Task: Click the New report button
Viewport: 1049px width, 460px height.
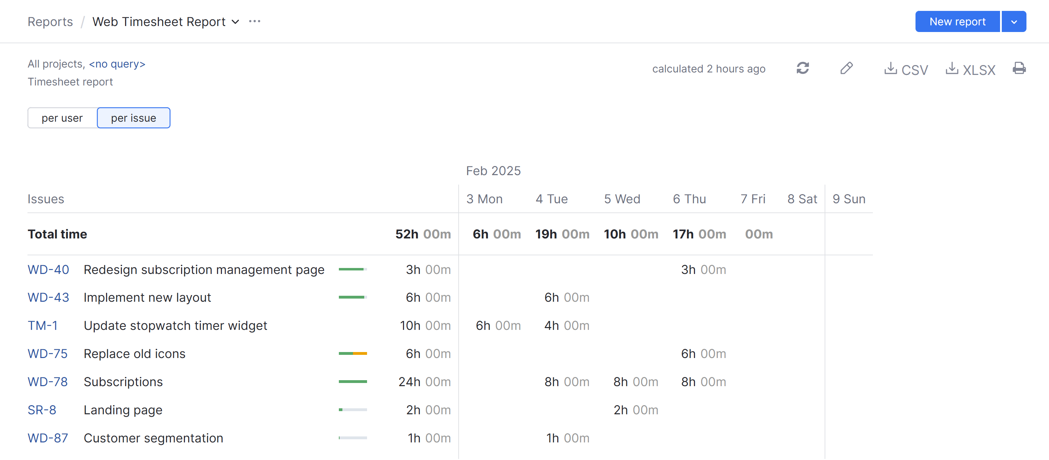Action: pos(957,22)
